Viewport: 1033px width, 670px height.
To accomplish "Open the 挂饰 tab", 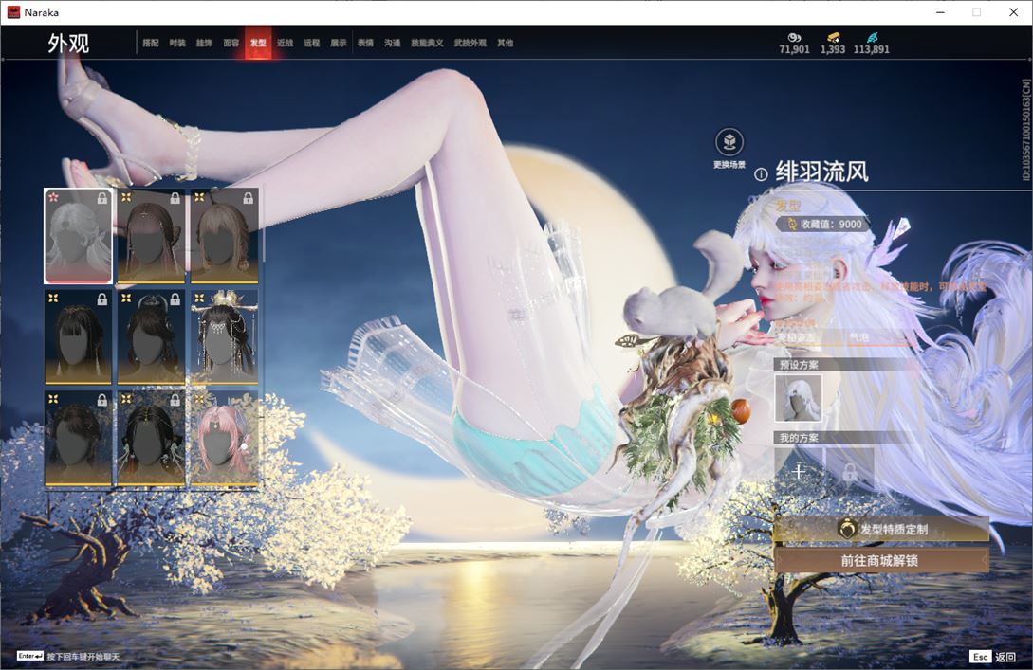I will click(204, 43).
